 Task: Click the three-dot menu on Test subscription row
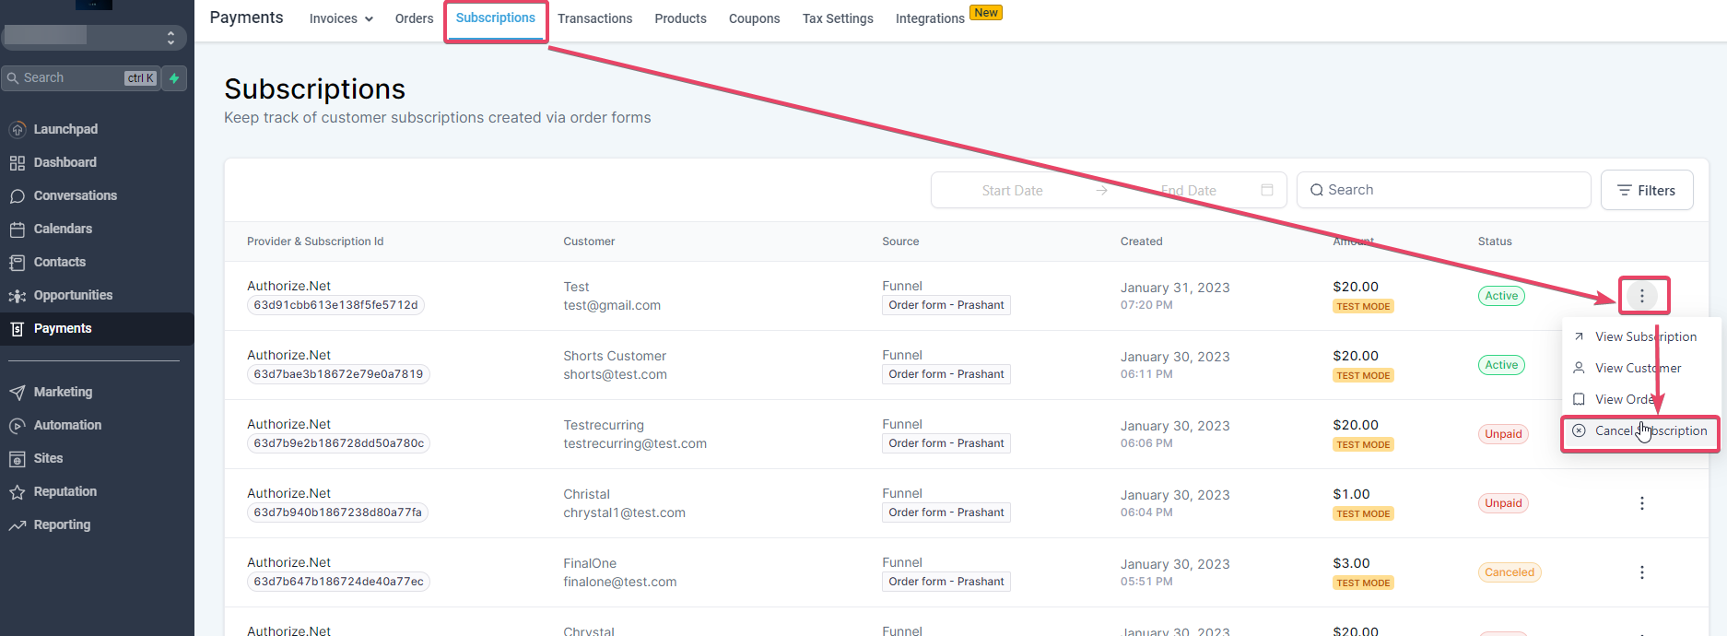tap(1641, 296)
